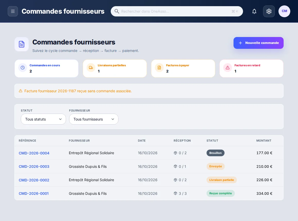Open the CM user avatar
Screen dimensions: 298x221
tap(284, 11)
